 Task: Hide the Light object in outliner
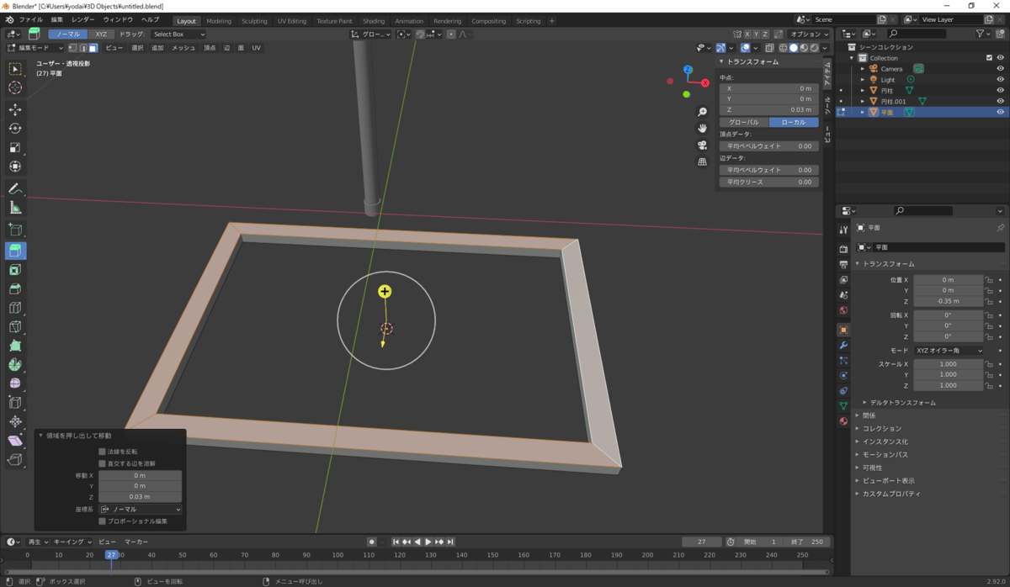pyautogui.click(x=1000, y=80)
